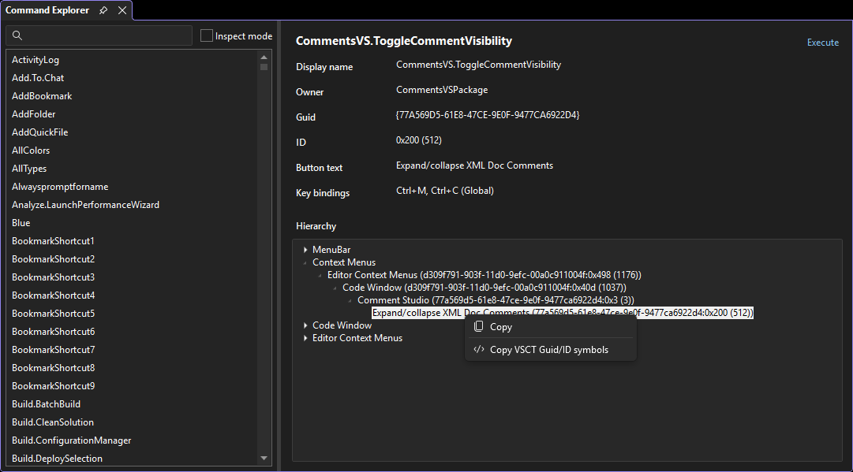
Task: Expand the MenuBar hierarchy node
Action: (305, 250)
